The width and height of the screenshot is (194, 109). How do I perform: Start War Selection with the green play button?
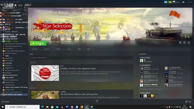coord(38,43)
